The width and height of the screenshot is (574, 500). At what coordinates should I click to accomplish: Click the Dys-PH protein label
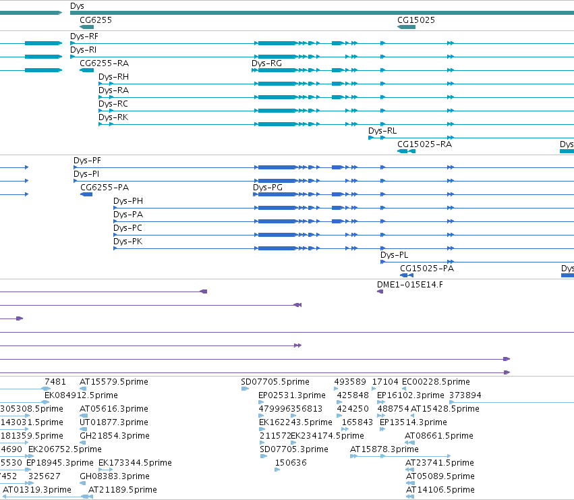tap(128, 201)
